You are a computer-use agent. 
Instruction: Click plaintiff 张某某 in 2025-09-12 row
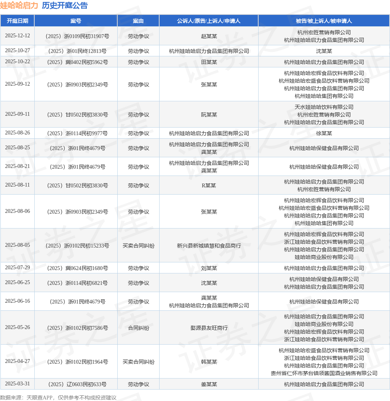coord(209,85)
